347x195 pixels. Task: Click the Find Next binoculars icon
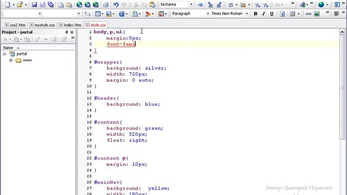pos(219,4)
